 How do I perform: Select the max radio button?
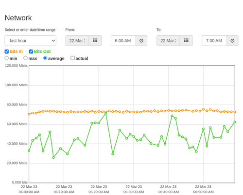pyautogui.click(x=25, y=58)
